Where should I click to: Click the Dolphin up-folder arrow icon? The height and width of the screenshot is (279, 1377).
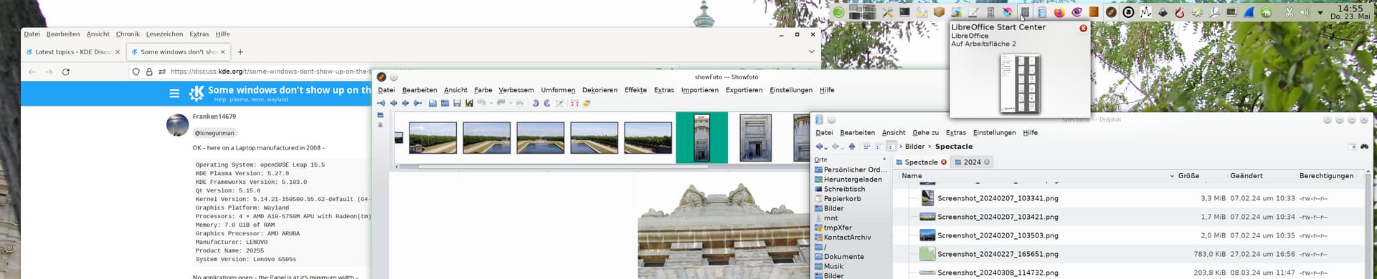[852, 147]
